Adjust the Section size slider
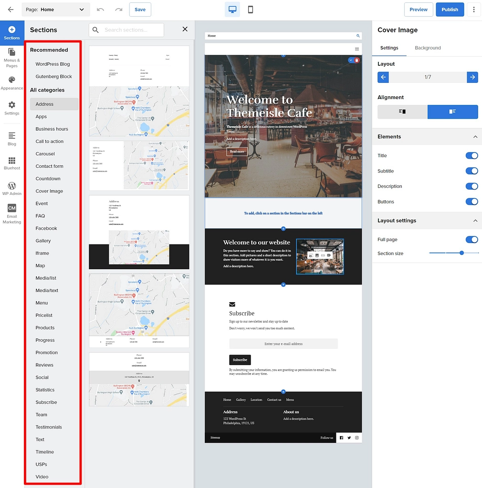 [x=461, y=253]
